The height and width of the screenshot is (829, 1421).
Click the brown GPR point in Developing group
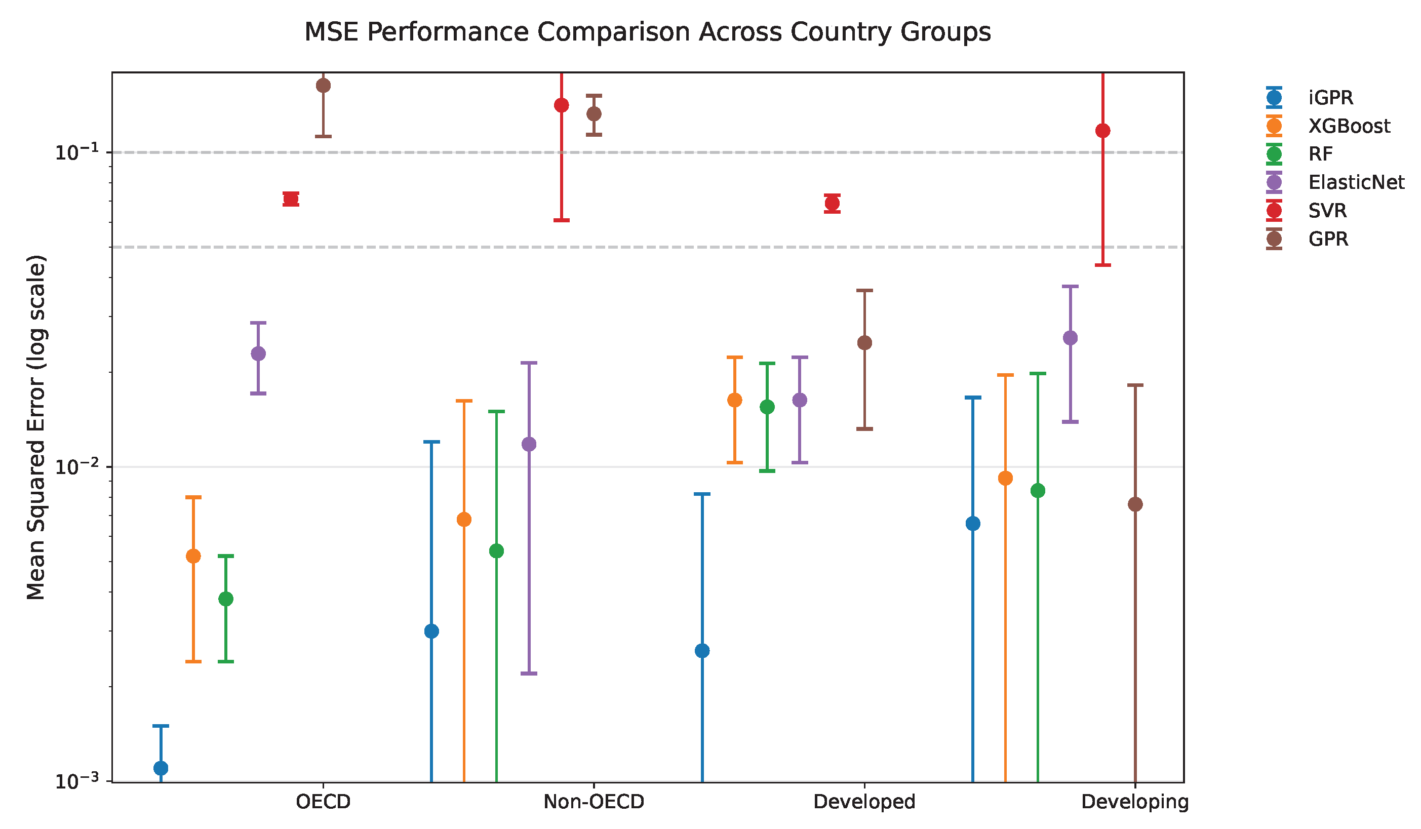pyautogui.click(x=1135, y=504)
